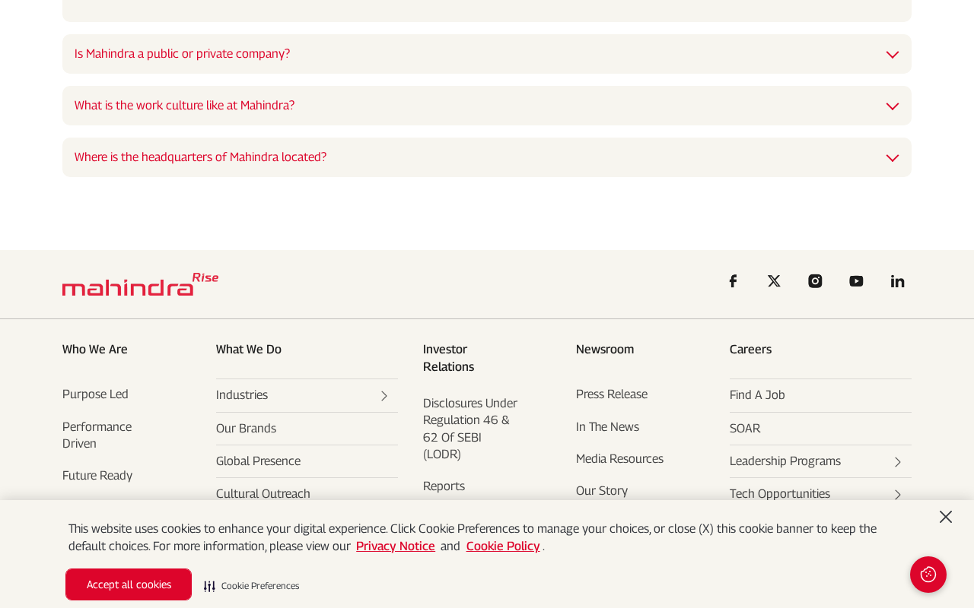This screenshot has width=974, height=608.
Task: Open Cultural Outreach
Action: (x=263, y=494)
